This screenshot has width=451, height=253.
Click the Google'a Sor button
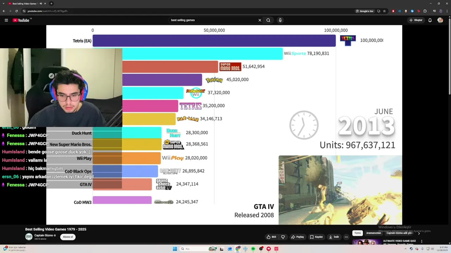click(x=365, y=11)
